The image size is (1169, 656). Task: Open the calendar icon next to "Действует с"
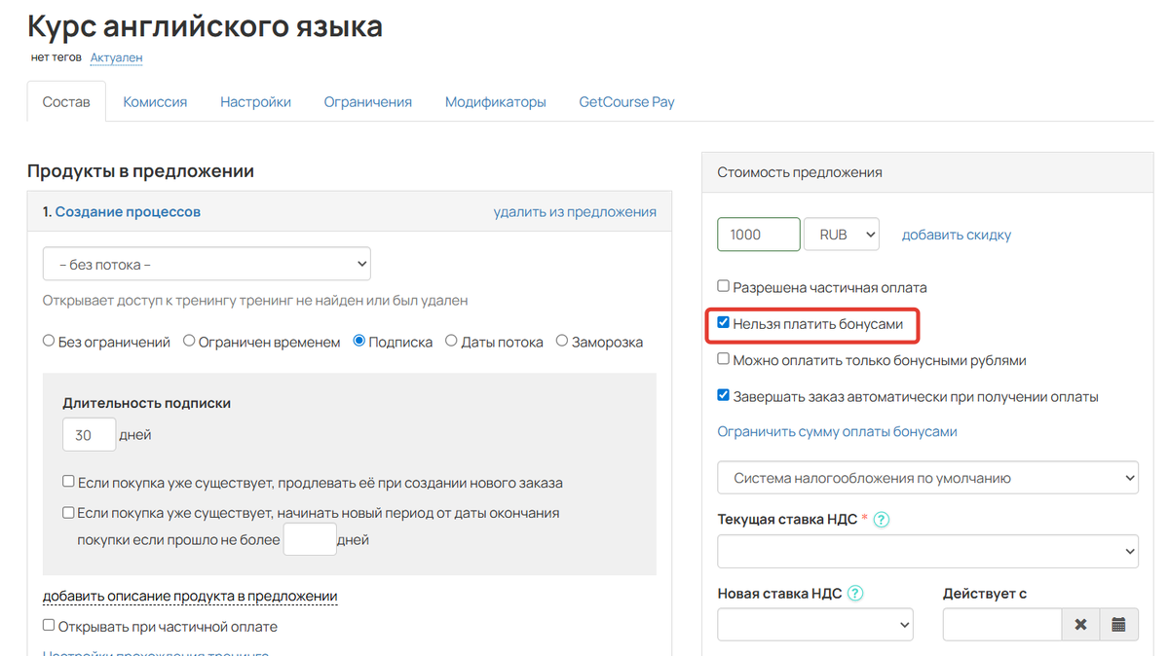(1117, 624)
